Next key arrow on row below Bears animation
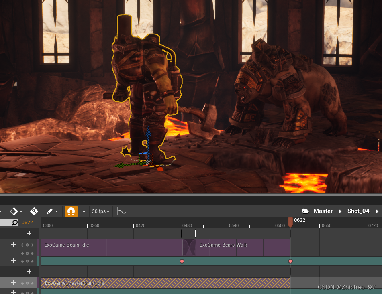Image resolution: width=382 pixels, height=294 pixels. tap(32, 253)
